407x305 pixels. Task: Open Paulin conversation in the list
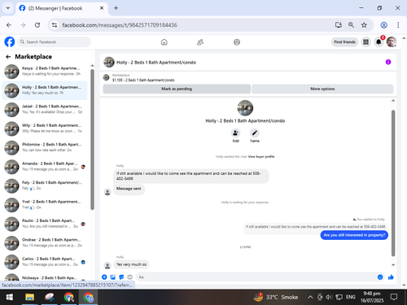pyautogui.click(x=46, y=224)
